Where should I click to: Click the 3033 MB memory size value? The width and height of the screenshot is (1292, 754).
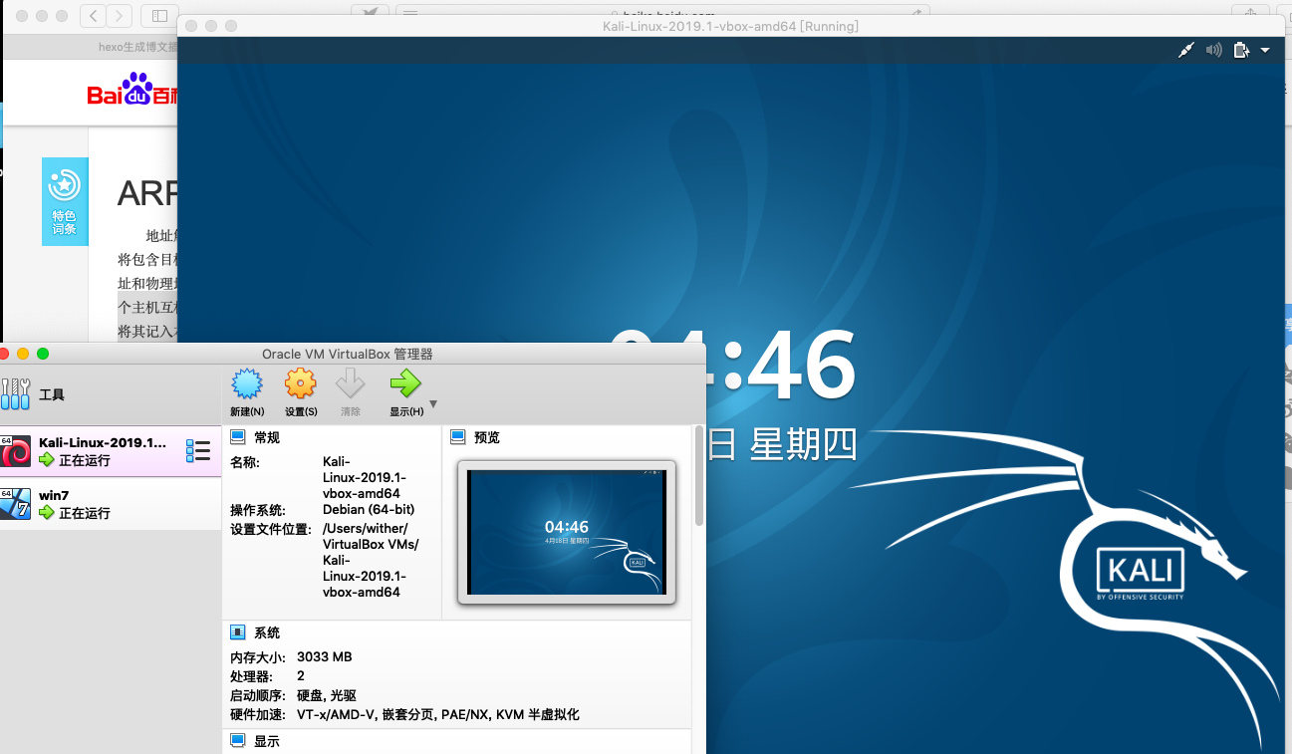(x=324, y=657)
